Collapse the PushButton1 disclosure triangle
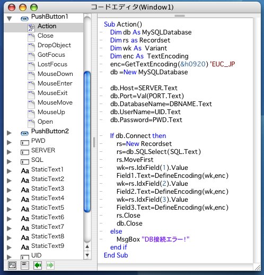Screen dimensions: 264x275 tap(9, 19)
